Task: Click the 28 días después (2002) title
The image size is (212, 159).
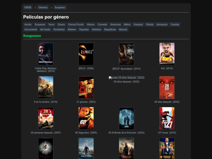Action: click(167, 102)
